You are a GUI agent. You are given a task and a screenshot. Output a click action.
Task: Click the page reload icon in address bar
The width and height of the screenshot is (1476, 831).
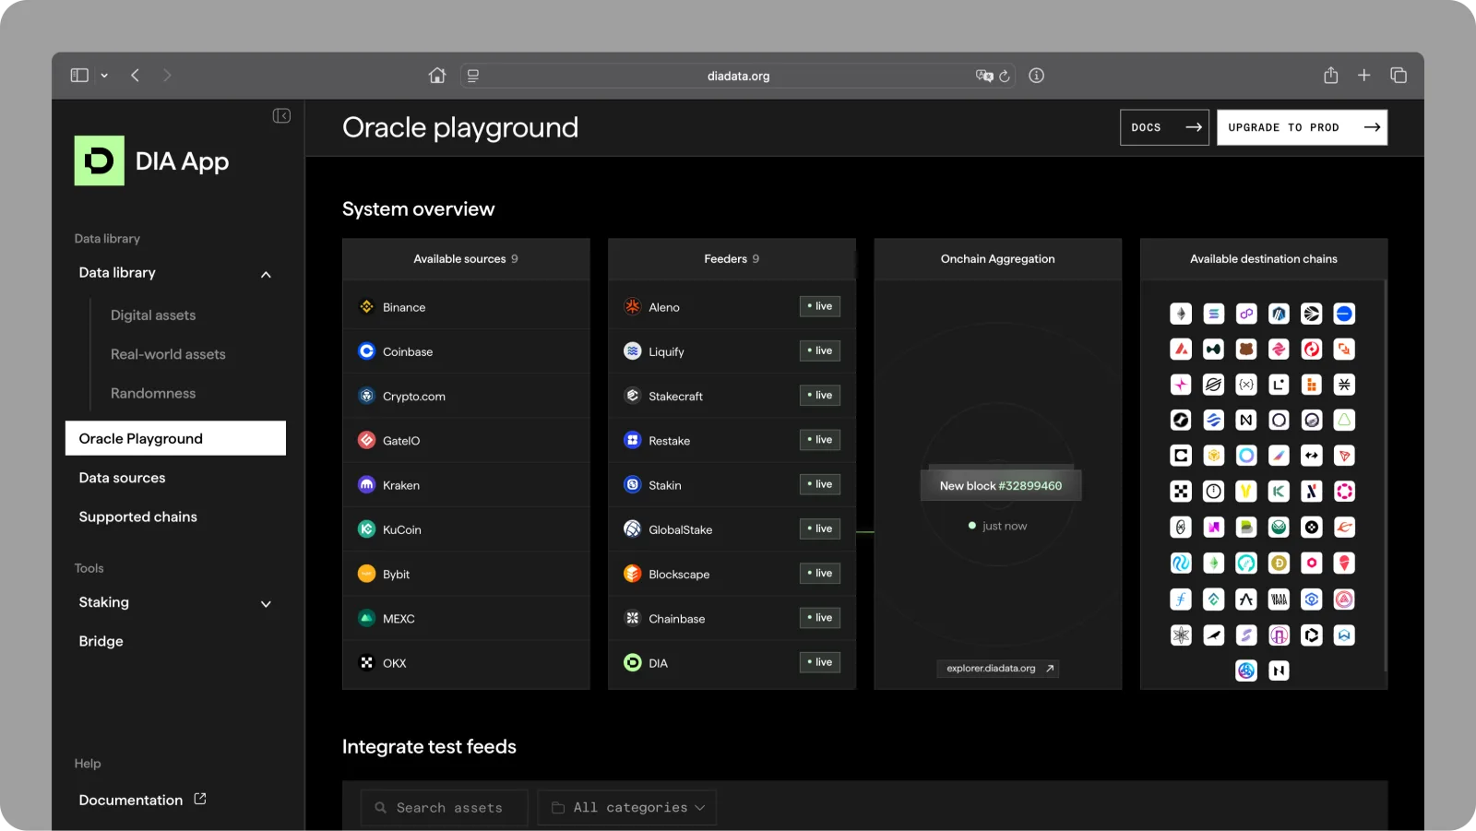[1005, 77]
